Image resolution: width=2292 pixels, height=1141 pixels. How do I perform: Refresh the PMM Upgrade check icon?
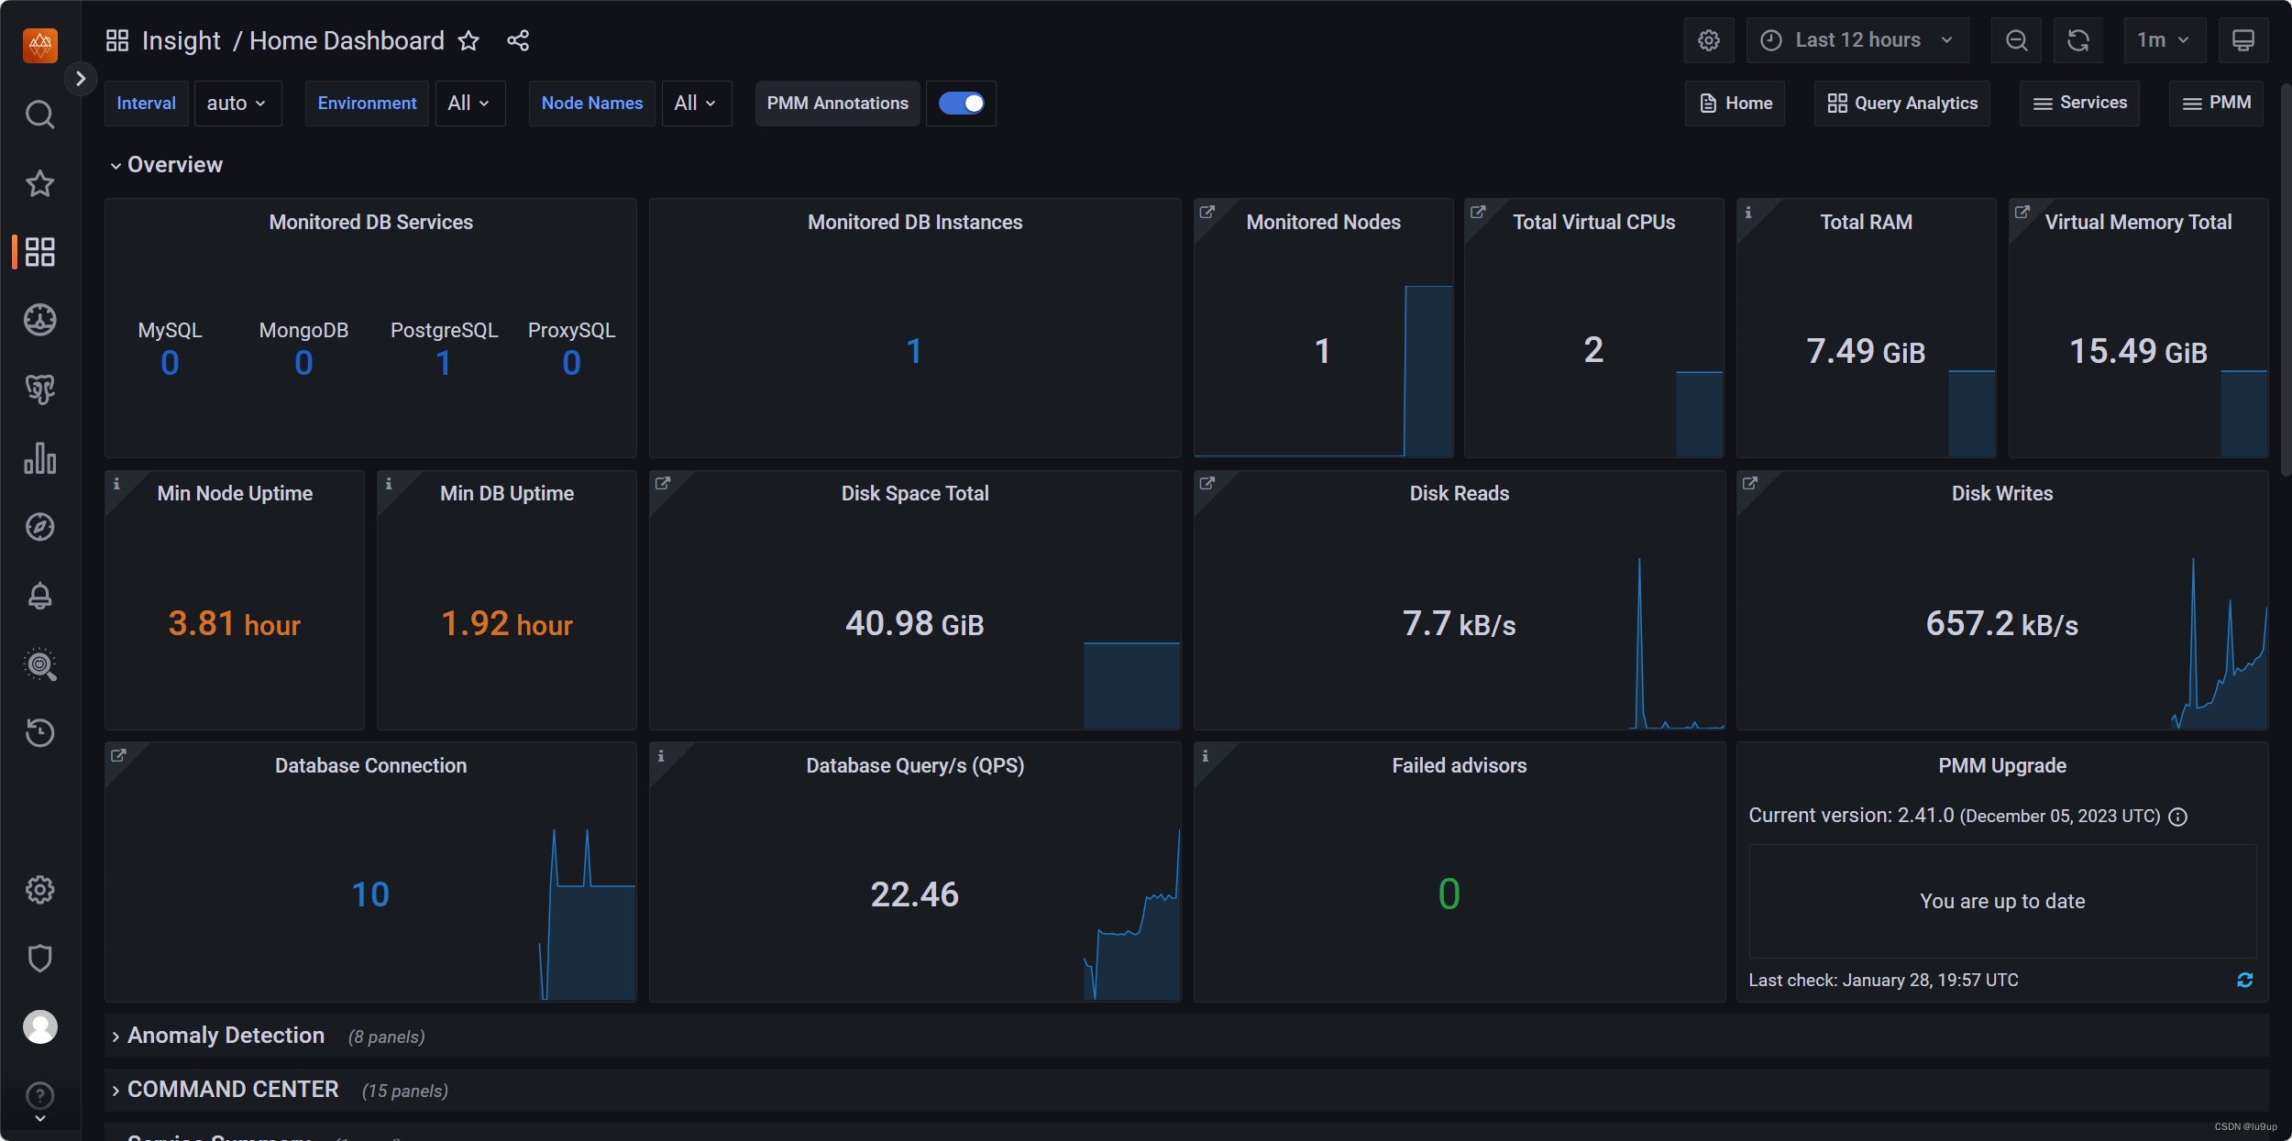coord(2244,980)
